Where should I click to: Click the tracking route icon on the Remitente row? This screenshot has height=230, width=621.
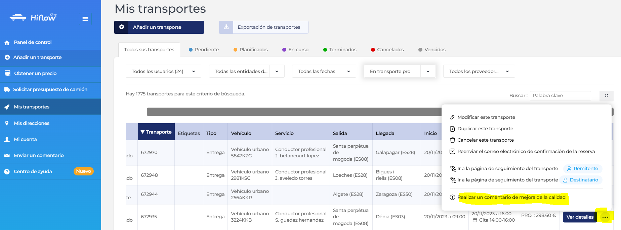click(x=453, y=169)
